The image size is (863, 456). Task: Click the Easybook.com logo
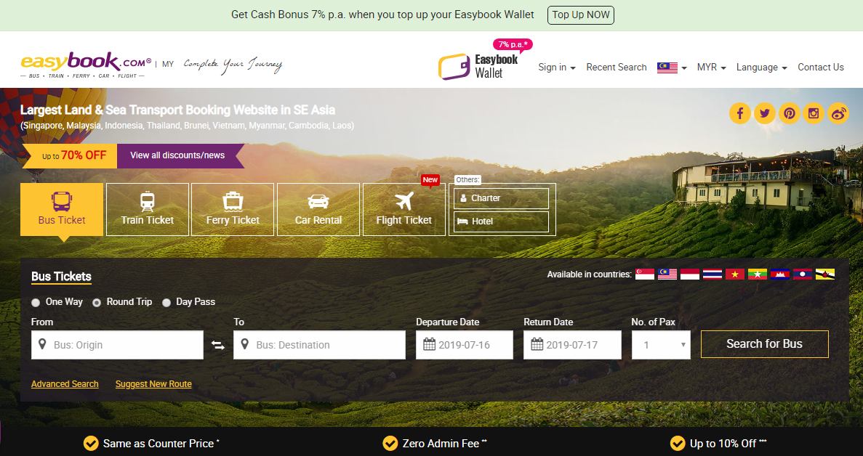point(86,65)
